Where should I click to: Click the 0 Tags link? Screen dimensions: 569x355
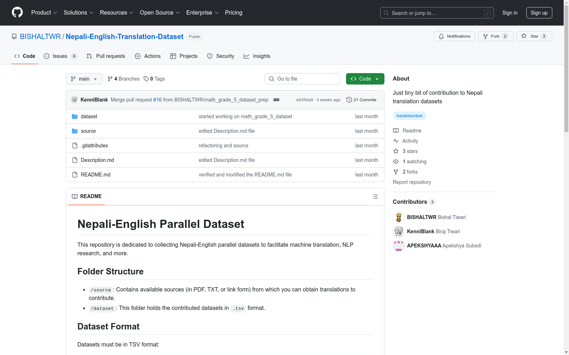(x=154, y=79)
